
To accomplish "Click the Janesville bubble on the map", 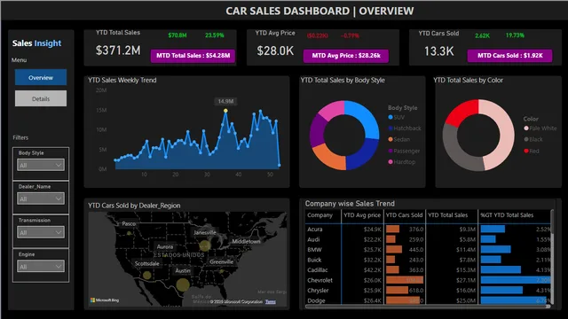I will click(205, 246).
